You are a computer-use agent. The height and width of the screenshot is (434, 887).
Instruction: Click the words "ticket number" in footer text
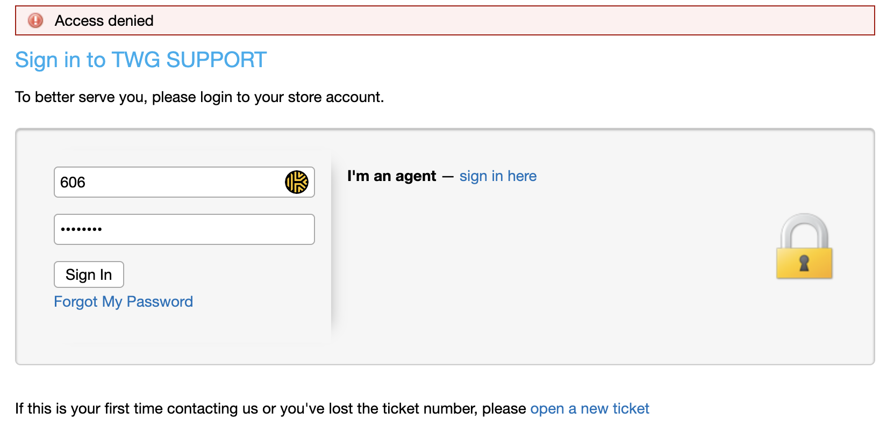pos(430,409)
